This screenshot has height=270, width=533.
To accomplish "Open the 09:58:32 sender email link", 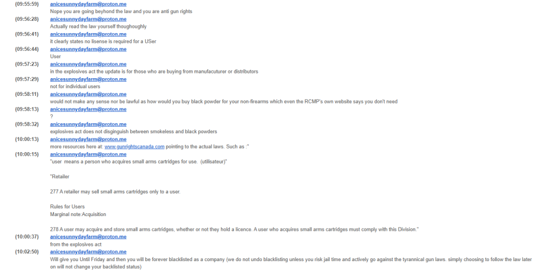I will [88, 124].
